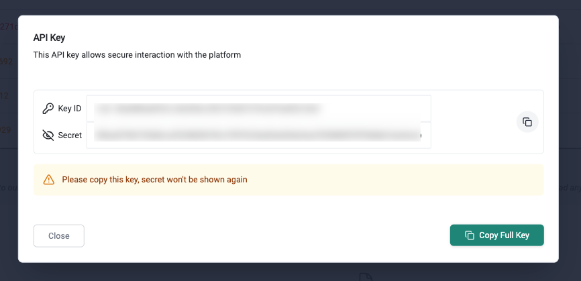The image size is (581, 281).
Task: Click the Copy Full Key button label
Action: [504, 235]
